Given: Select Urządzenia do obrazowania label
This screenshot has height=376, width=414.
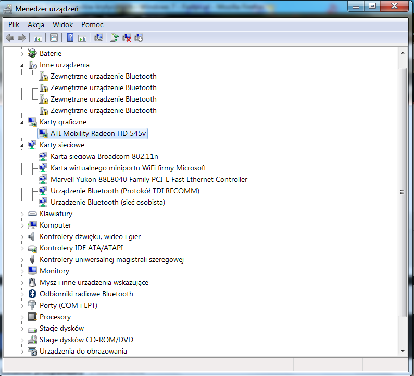Looking at the screenshot, I should 83,351.
